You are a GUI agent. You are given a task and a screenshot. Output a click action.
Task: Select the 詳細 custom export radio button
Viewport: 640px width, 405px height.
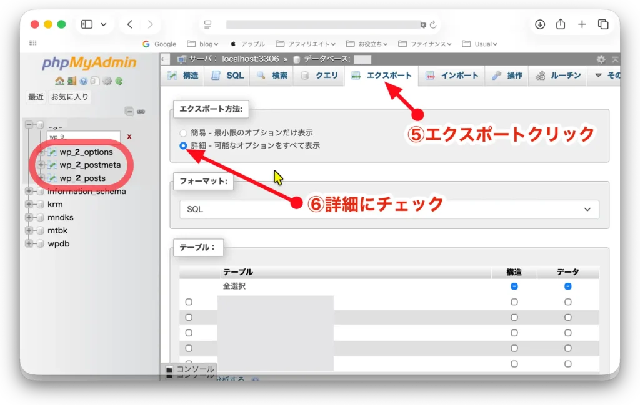tap(183, 145)
